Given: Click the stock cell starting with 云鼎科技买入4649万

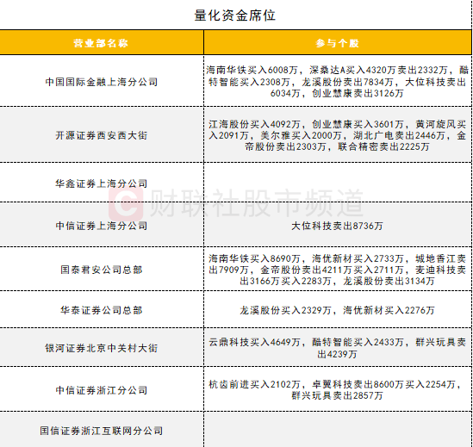Looking at the screenshot, I should point(337,348).
